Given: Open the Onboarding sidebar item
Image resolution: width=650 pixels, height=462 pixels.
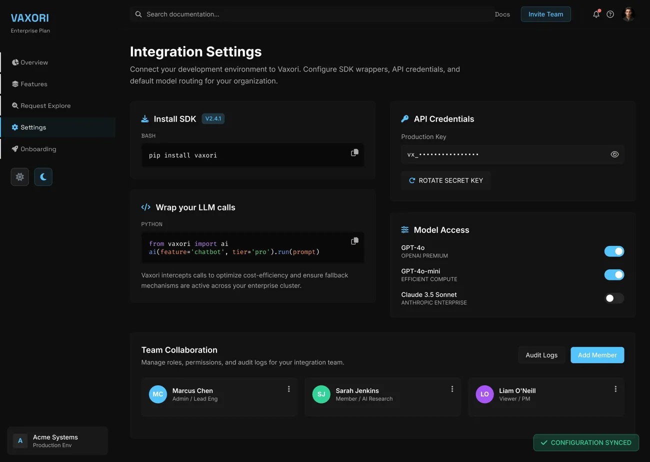Looking at the screenshot, I should coord(38,149).
